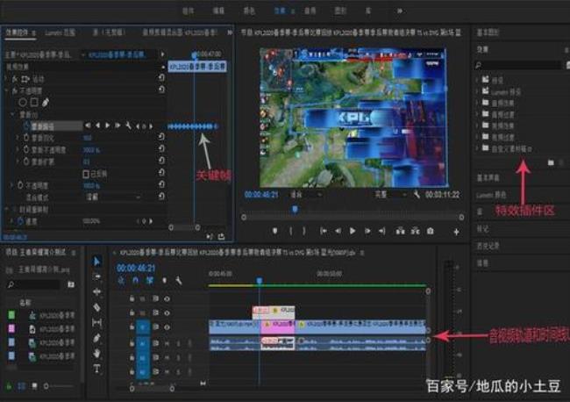The height and width of the screenshot is (402, 570).
Task: Open timeline display settings wrench
Action: 179,281
